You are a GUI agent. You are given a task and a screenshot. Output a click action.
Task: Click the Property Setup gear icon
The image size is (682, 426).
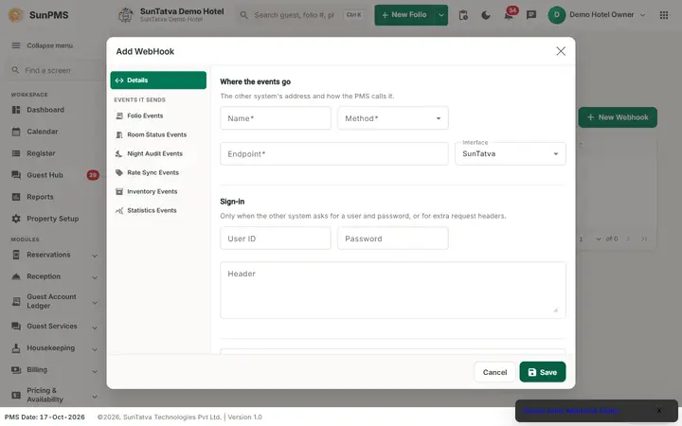click(16, 219)
